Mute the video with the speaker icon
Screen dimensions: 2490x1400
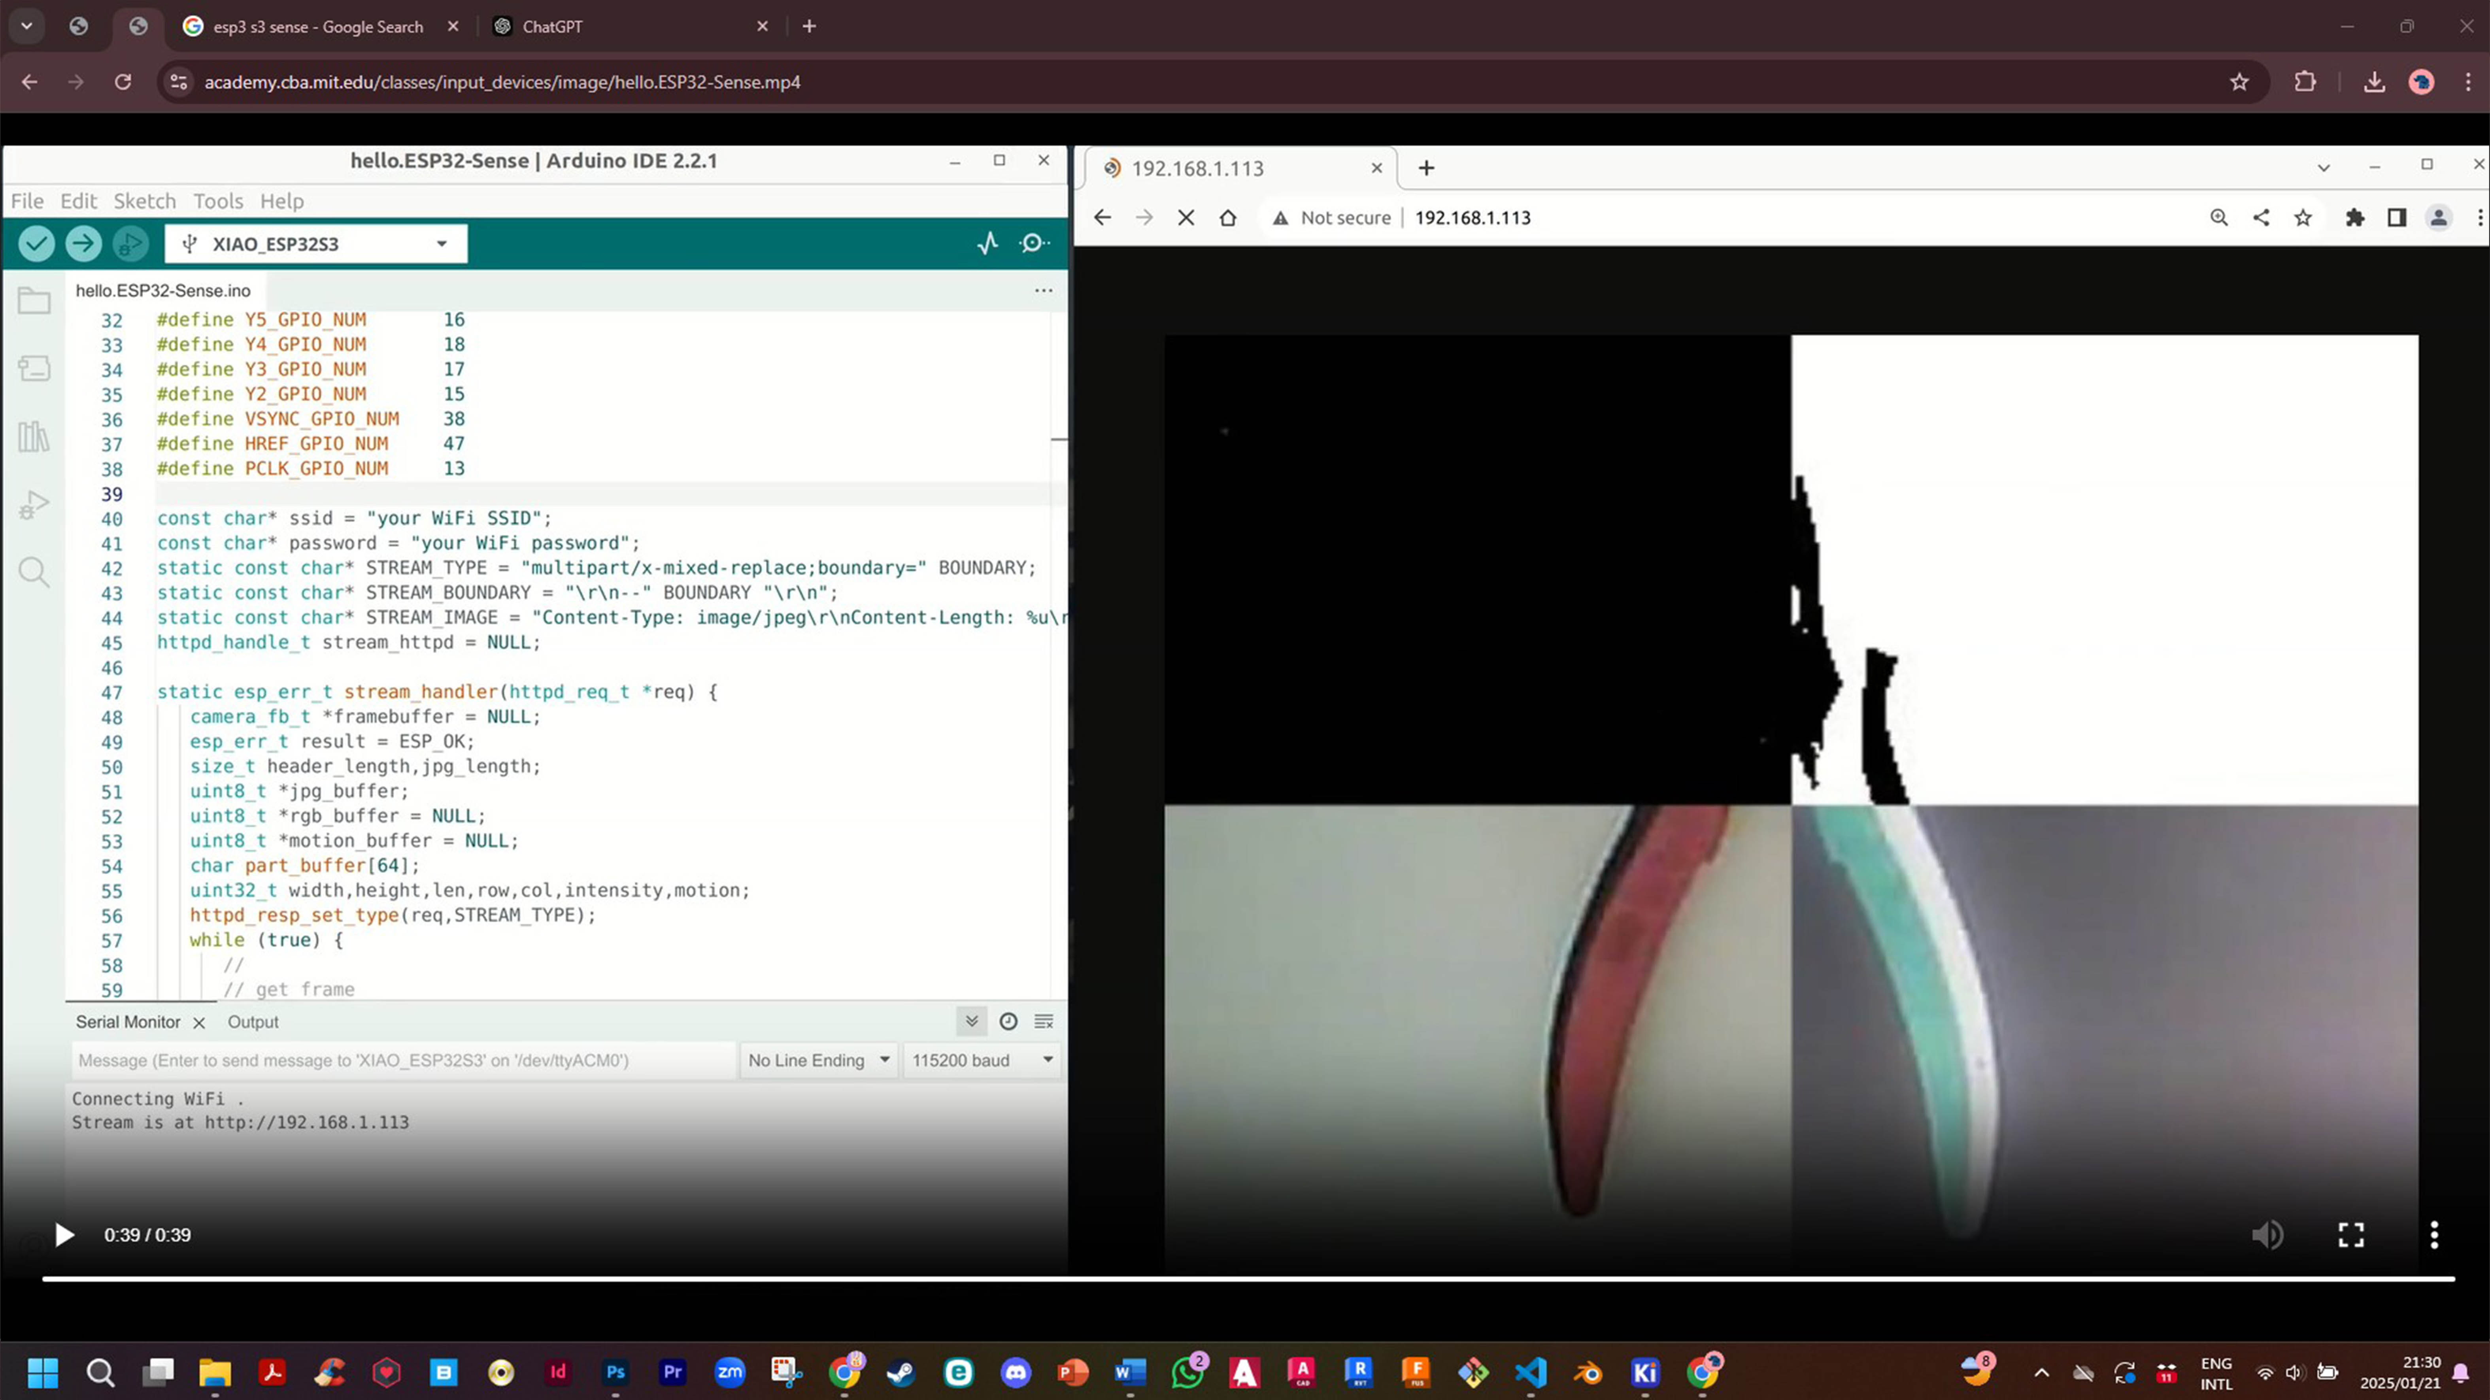tap(2268, 1235)
